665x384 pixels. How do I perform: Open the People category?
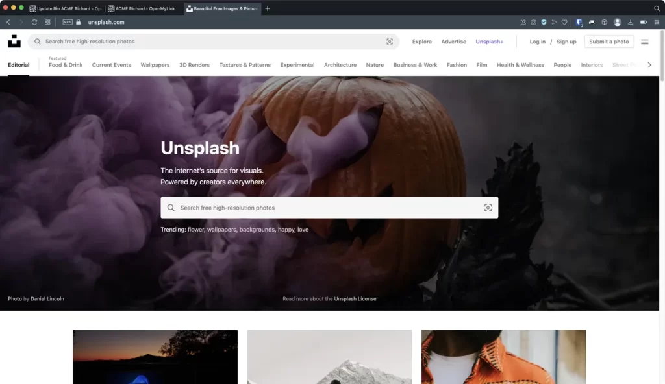pyautogui.click(x=562, y=65)
